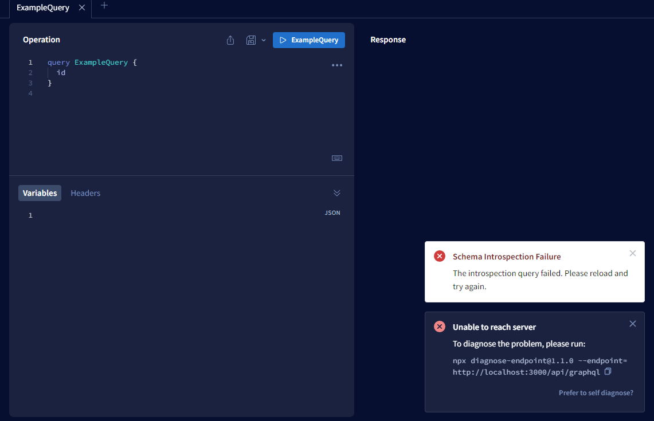Click the play triangle on the run button
Screen dimensions: 654x421
tap(283, 40)
